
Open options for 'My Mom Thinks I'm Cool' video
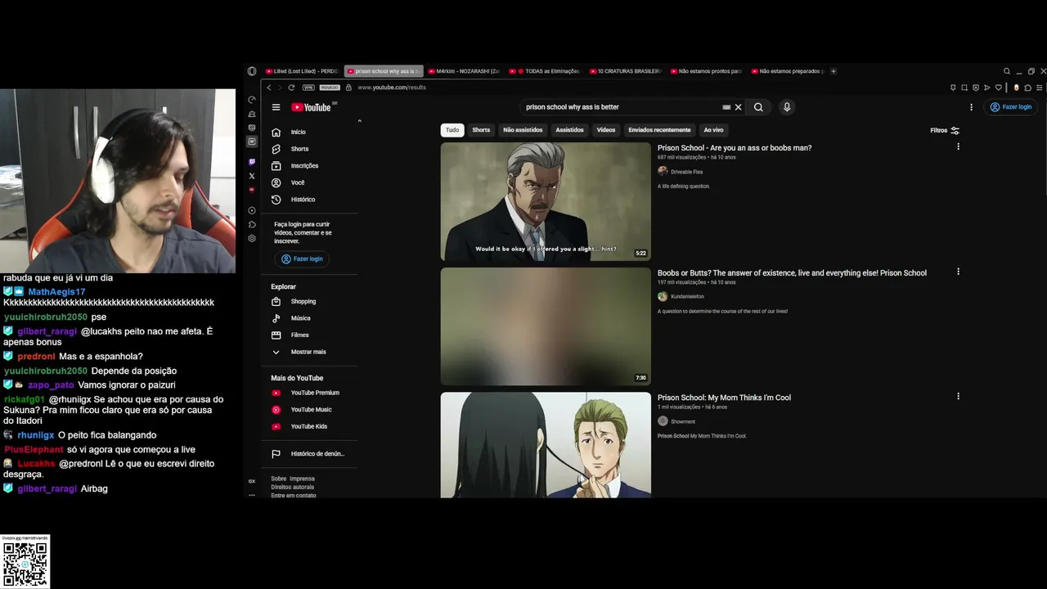pyautogui.click(x=958, y=397)
